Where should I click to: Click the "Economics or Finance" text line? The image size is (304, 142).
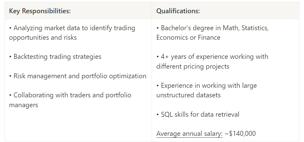(x=188, y=38)
